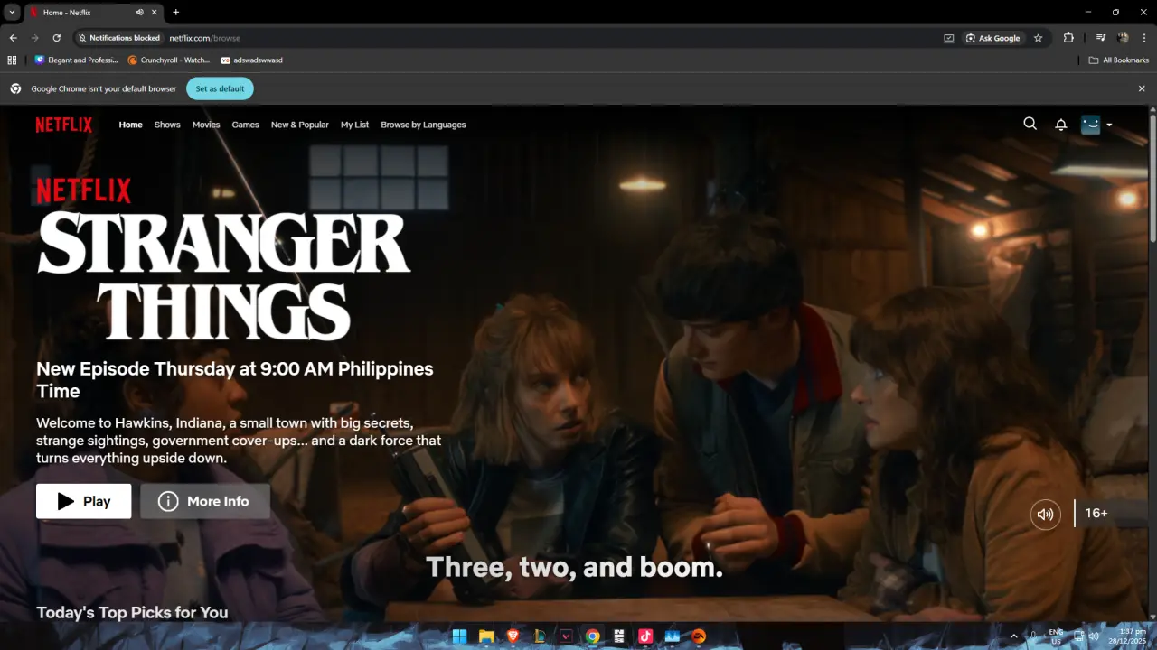Open the Netflix notifications bell
The height and width of the screenshot is (650, 1157).
coord(1061,125)
